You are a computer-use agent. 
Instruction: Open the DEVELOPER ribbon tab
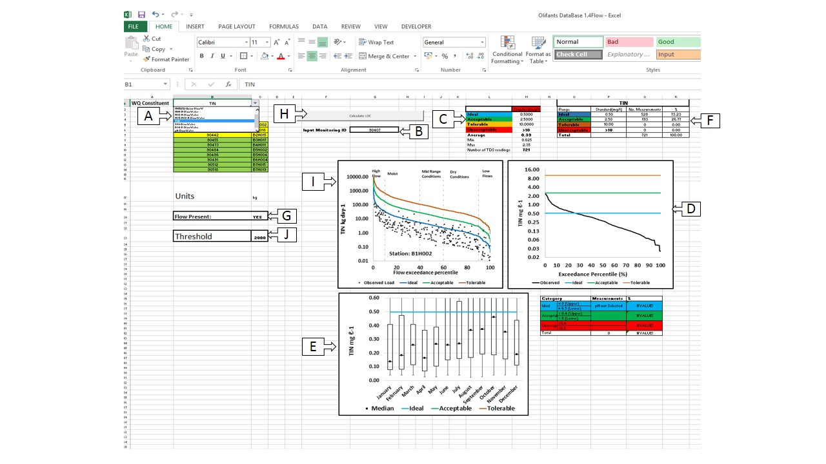416,26
